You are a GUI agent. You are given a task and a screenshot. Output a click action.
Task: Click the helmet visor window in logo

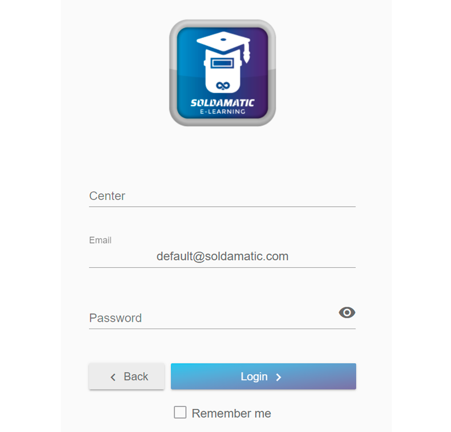click(x=222, y=63)
